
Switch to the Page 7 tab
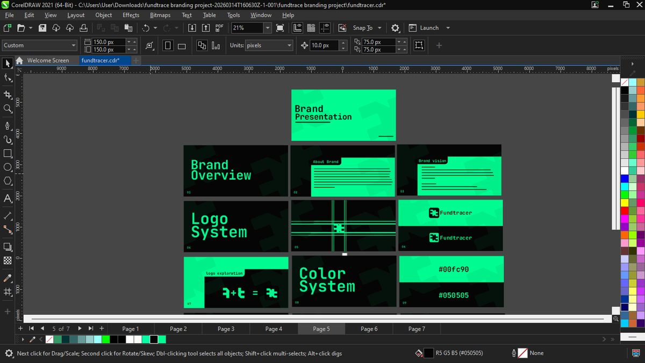(417, 329)
